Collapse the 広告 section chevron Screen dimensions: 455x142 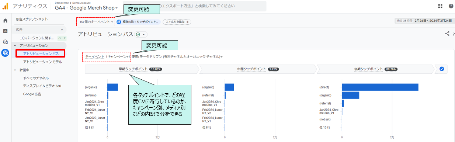point(62,30)
